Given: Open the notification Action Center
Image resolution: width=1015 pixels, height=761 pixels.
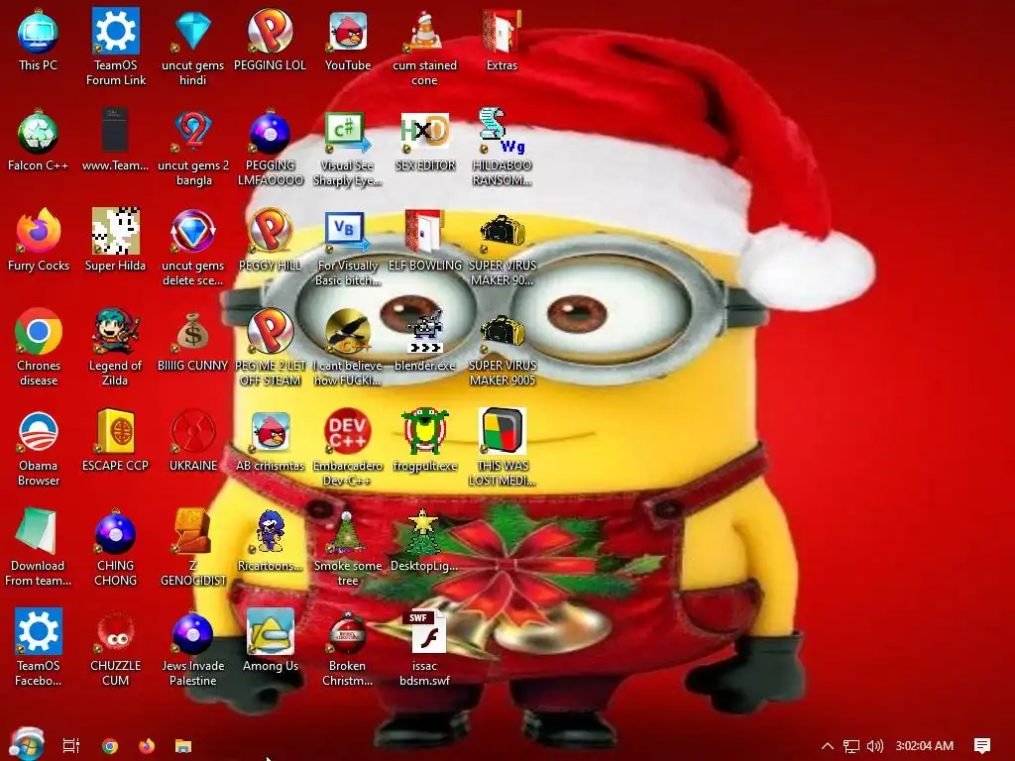Looking at the screenshot, I should [982, 746].
